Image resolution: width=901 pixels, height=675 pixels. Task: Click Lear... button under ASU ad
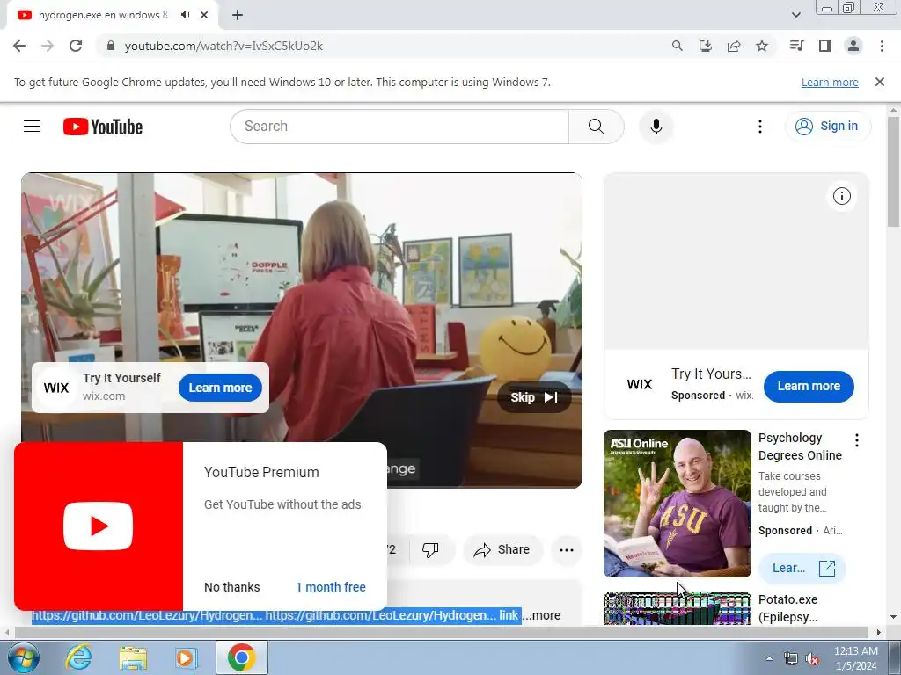click(802, 569)
